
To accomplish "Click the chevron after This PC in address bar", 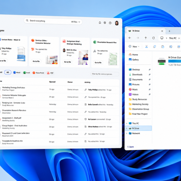I will 179,38.
